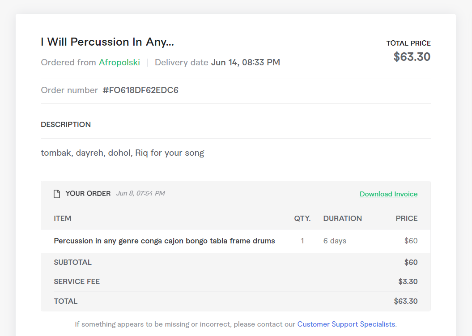Click the delivery date Jun 14, 08:33 PM
472x336 pixels.
pos(246,62)
